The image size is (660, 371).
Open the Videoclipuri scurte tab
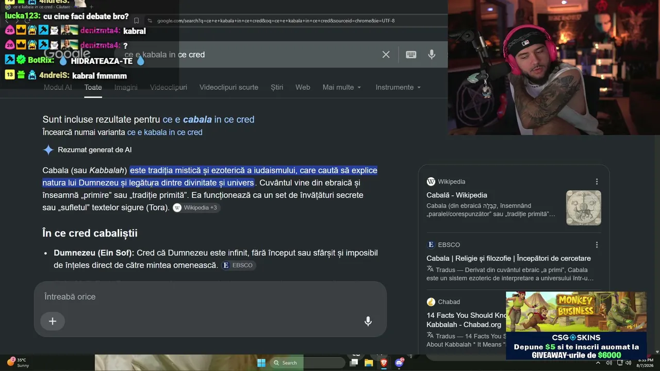pyautogui.click(x=229, y=87)
